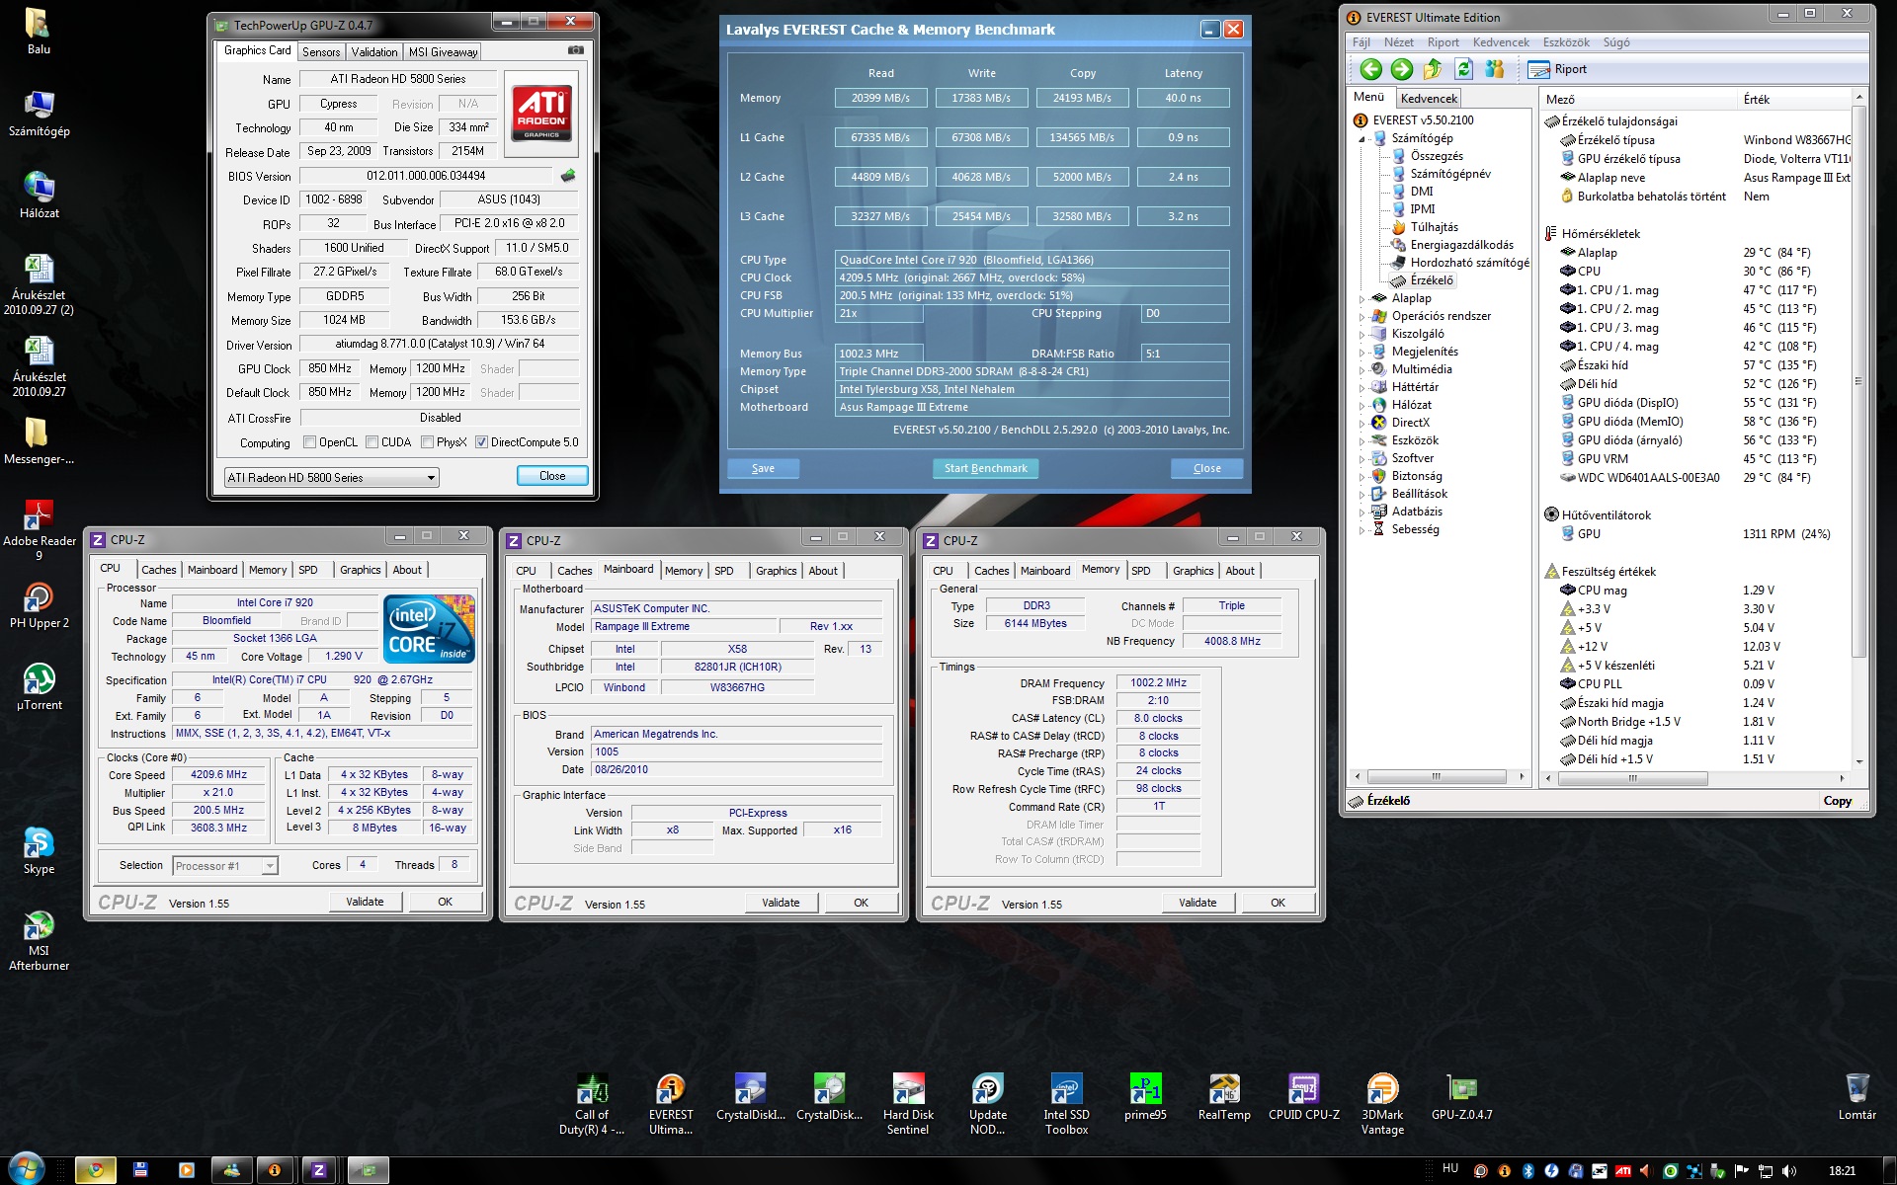This screenshot has height=1185, width=1897.
Task: Expand Hálózat tree node in EVEREST
Action: (1361, 406)
